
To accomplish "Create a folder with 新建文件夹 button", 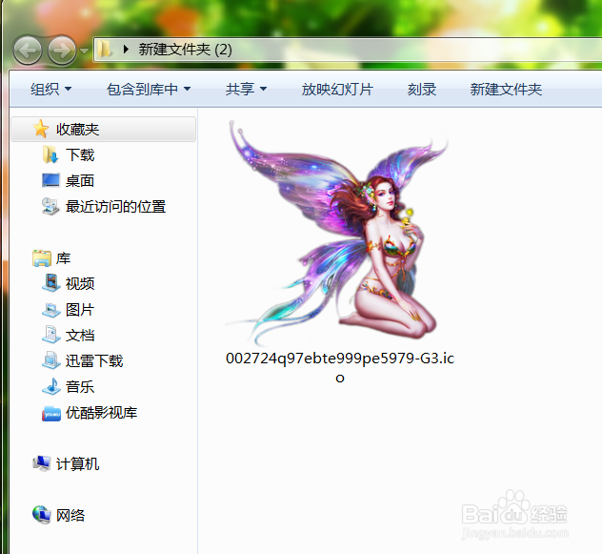I will (x=506, y=90).
